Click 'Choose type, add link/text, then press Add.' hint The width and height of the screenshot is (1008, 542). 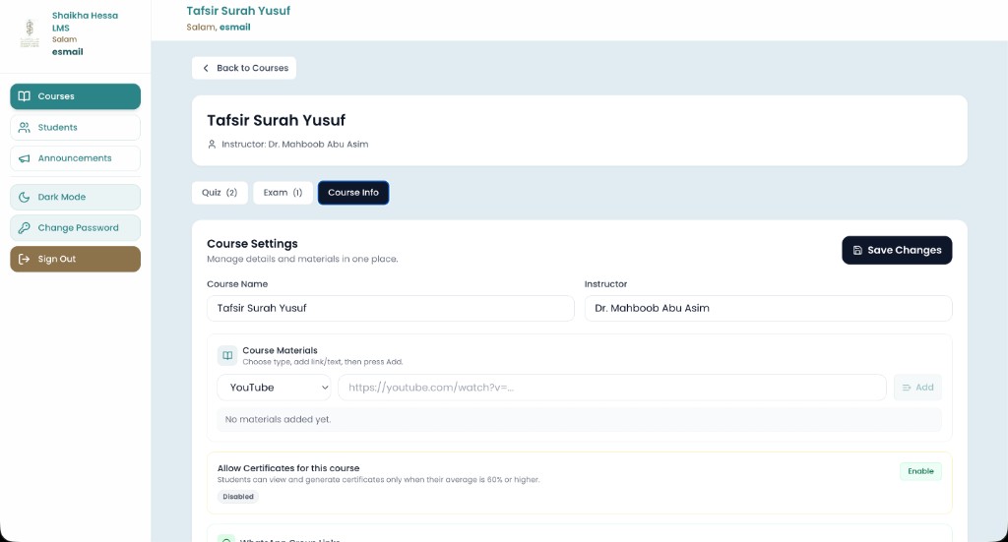[x=322, y=362]
